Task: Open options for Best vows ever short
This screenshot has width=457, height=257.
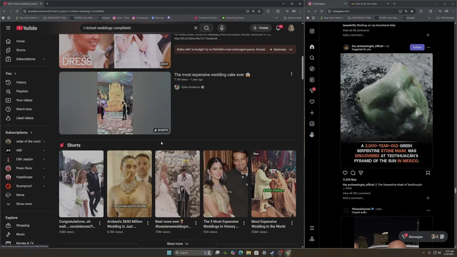Action: [196, 223]
